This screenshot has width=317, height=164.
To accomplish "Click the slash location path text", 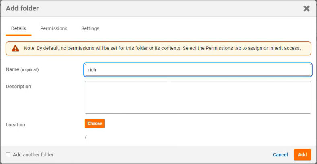I will (x=86, y=137).
